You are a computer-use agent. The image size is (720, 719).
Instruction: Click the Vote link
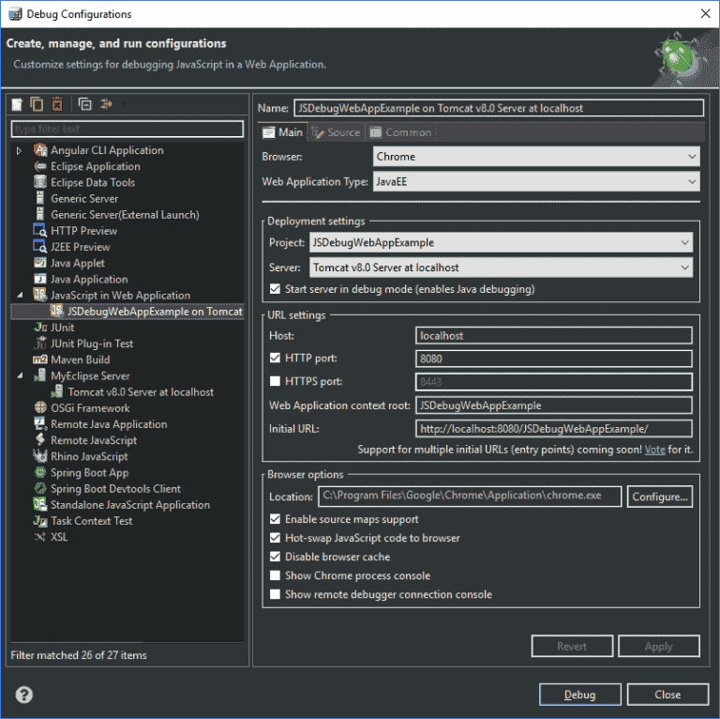point(654,450)
